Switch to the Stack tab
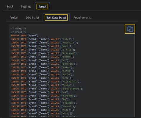The width and height of the screenshot is (141, 118). click(x=10, y=7)
